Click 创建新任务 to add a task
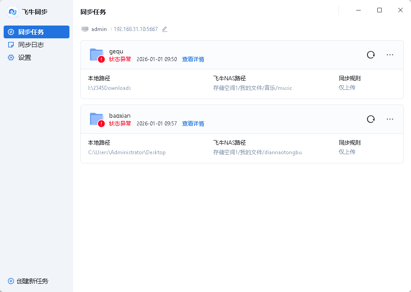411x292 pixels. click(x=28, y=281)
